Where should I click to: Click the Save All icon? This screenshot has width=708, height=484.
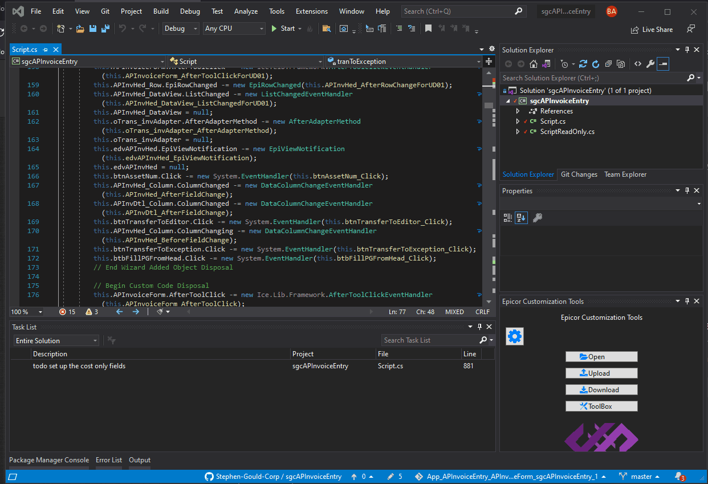pos(105,29)
